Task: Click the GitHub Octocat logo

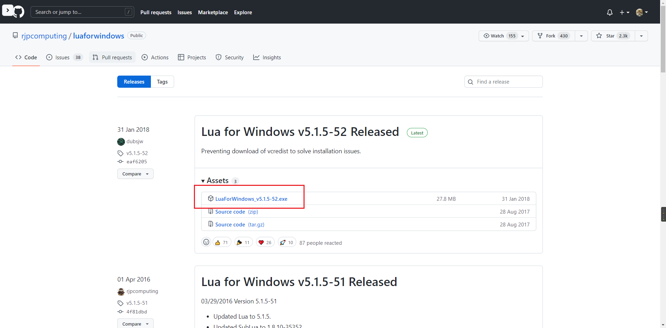Action: click(19, 12)
